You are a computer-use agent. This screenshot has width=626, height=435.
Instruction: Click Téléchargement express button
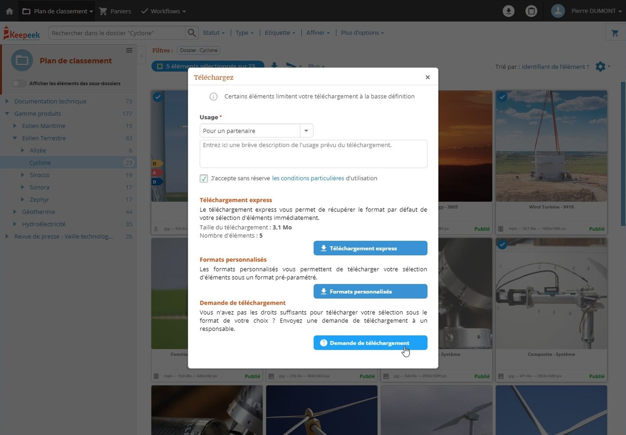pyautogui.click(x=370, y=248)
